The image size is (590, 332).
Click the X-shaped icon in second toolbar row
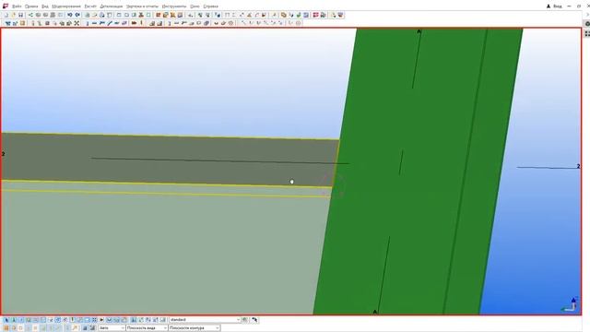(x=77, y=23)
